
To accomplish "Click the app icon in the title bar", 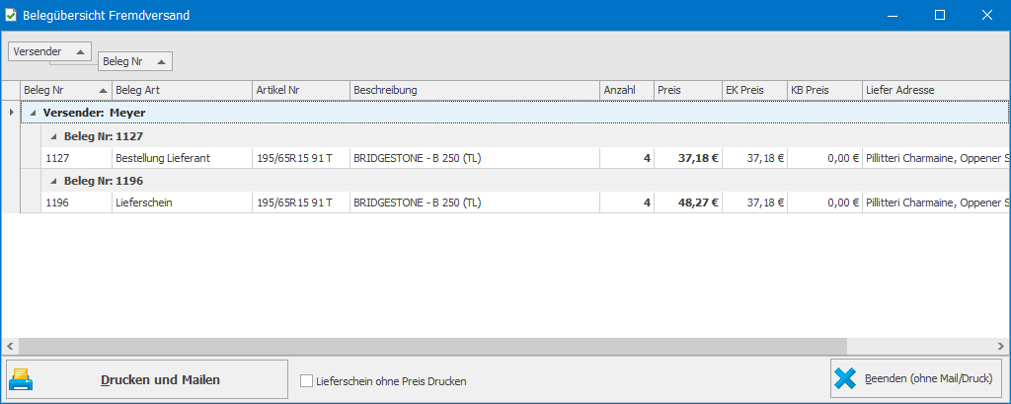I will [x=11, y=15].
